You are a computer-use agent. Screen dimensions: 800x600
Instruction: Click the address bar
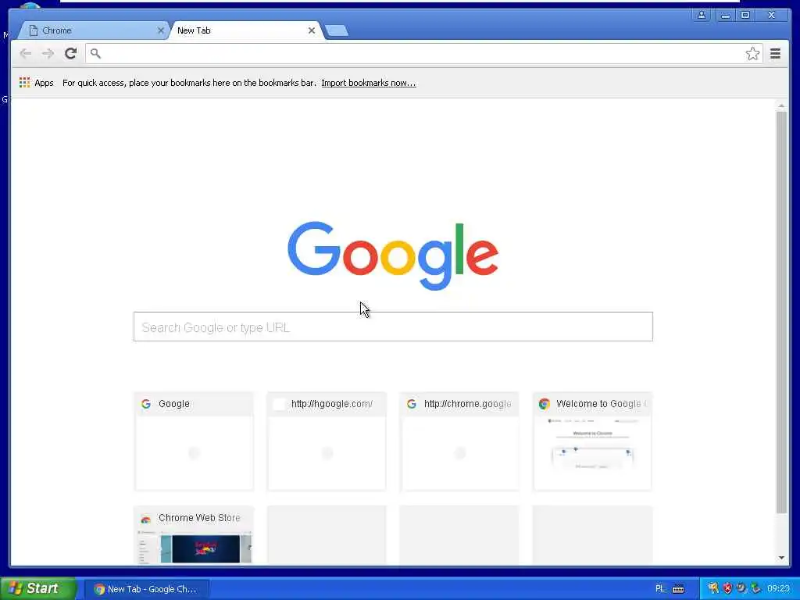pyautogui.click(x=423, y=54)
